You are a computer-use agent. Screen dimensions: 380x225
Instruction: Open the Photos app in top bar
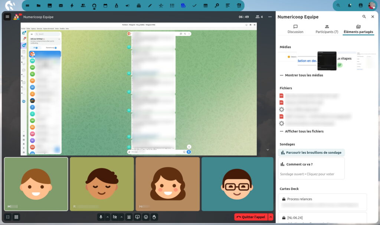click(50, 6)
